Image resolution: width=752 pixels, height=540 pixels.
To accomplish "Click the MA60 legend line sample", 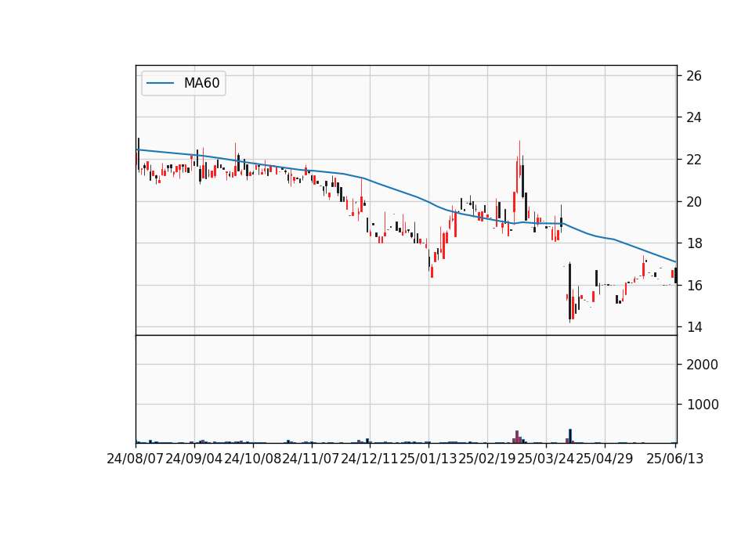I will (x=160, y=83).
